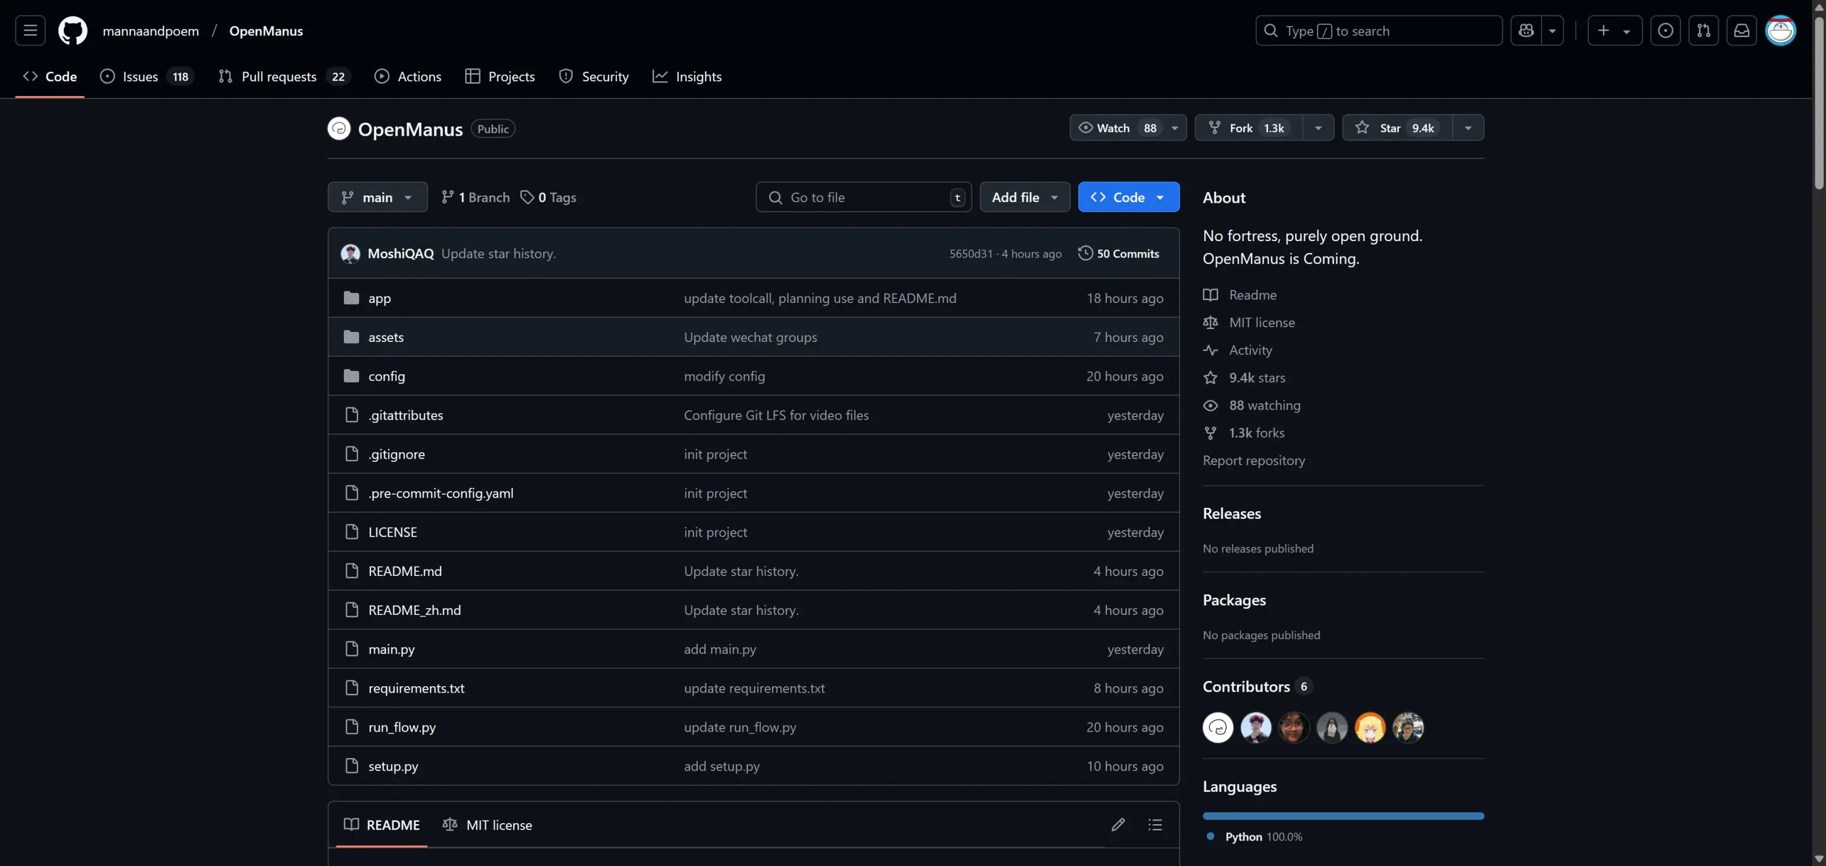Viewport: 1826px width, 866px height.
Task: Open the hamburger navigation menu
Action: click(29, 31)
